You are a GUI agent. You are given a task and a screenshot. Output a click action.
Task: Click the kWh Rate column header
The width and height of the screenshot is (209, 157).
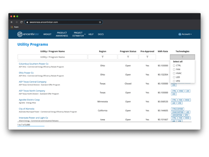(163, 51)
